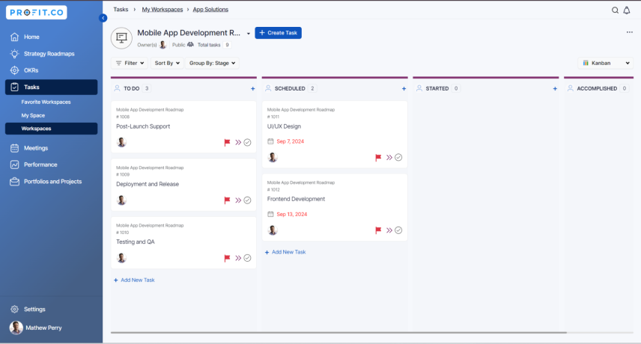
Task: Click the red priority flag on Post-Launch Support
Action: click(x=227, y=142)
